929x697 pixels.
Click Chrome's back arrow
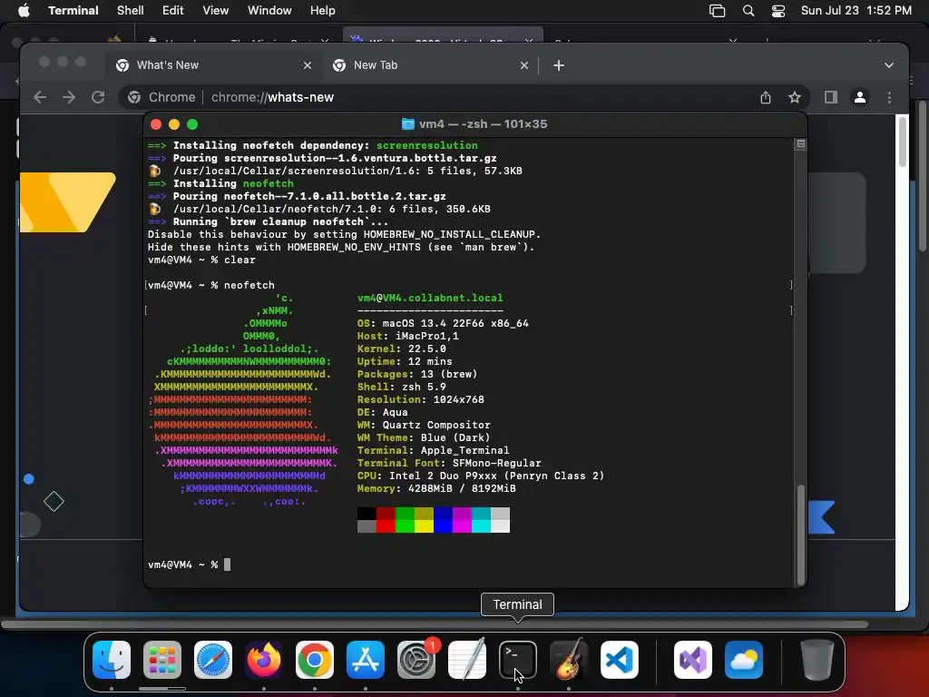click(40, 97)
